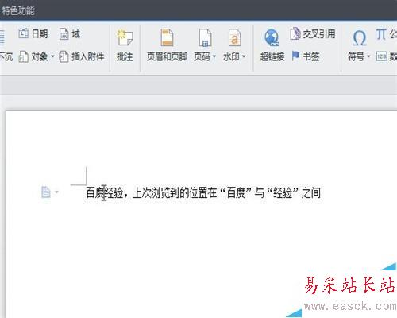Place cursor between 百度 and 经验
This screenshot has width=397, height=318.
(105, 192)
